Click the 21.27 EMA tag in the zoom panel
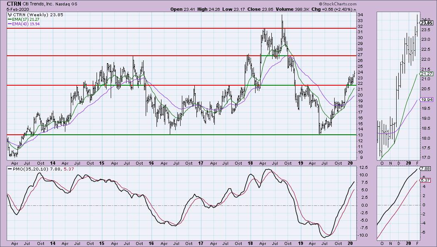 427,74
